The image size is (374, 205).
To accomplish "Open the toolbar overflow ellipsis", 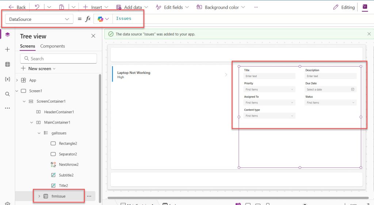I will click(256, 7).
